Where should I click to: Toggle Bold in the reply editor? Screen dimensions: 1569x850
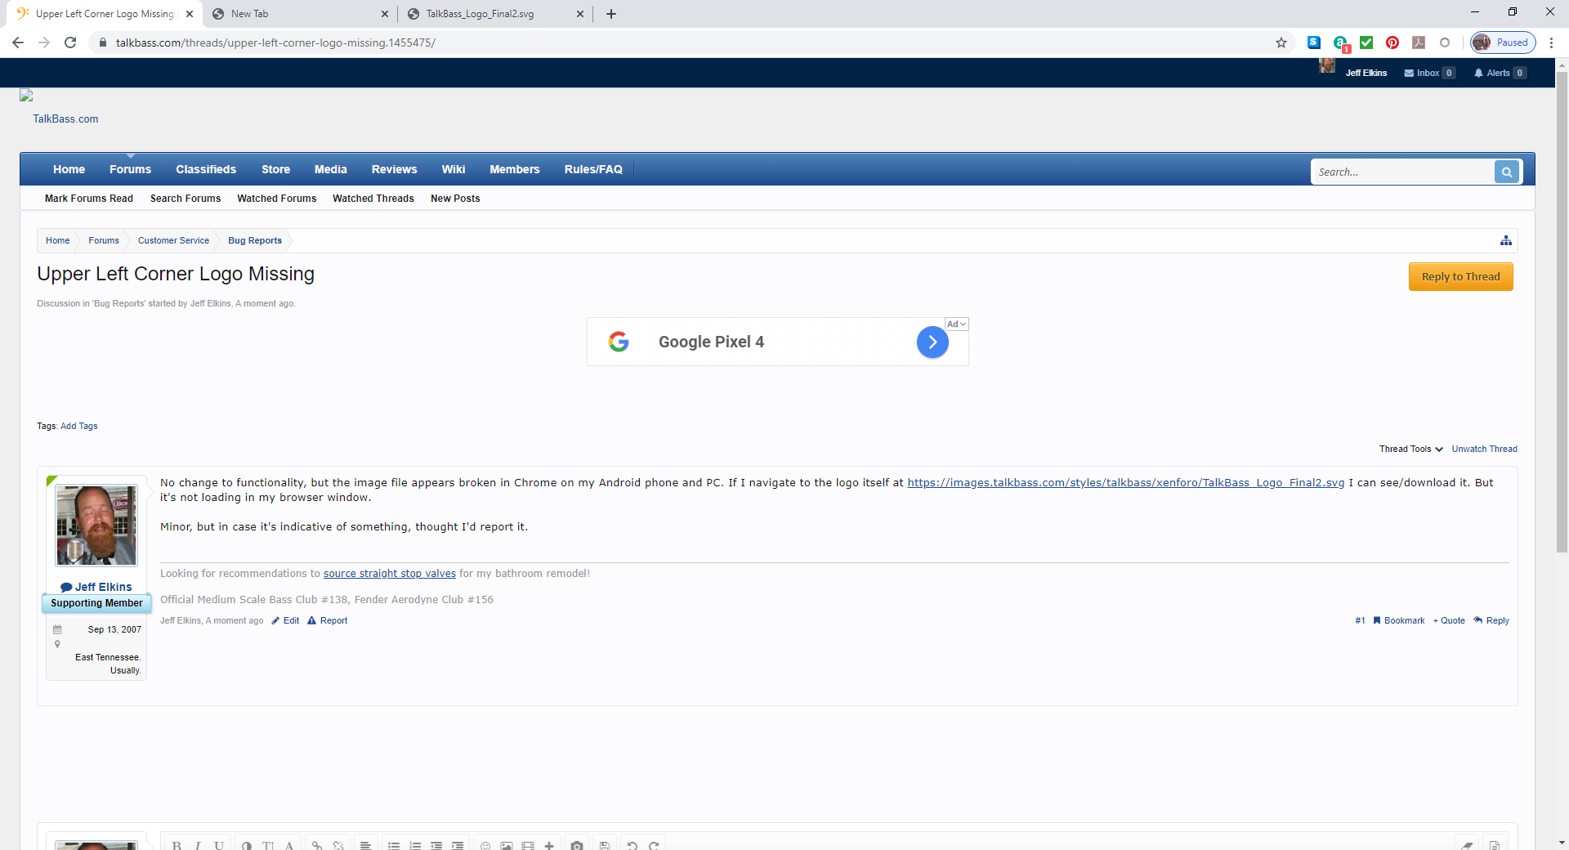tap(177, 845)
